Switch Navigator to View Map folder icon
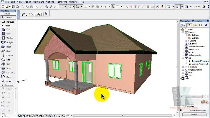The image size is (210, 118). [195, 25]
